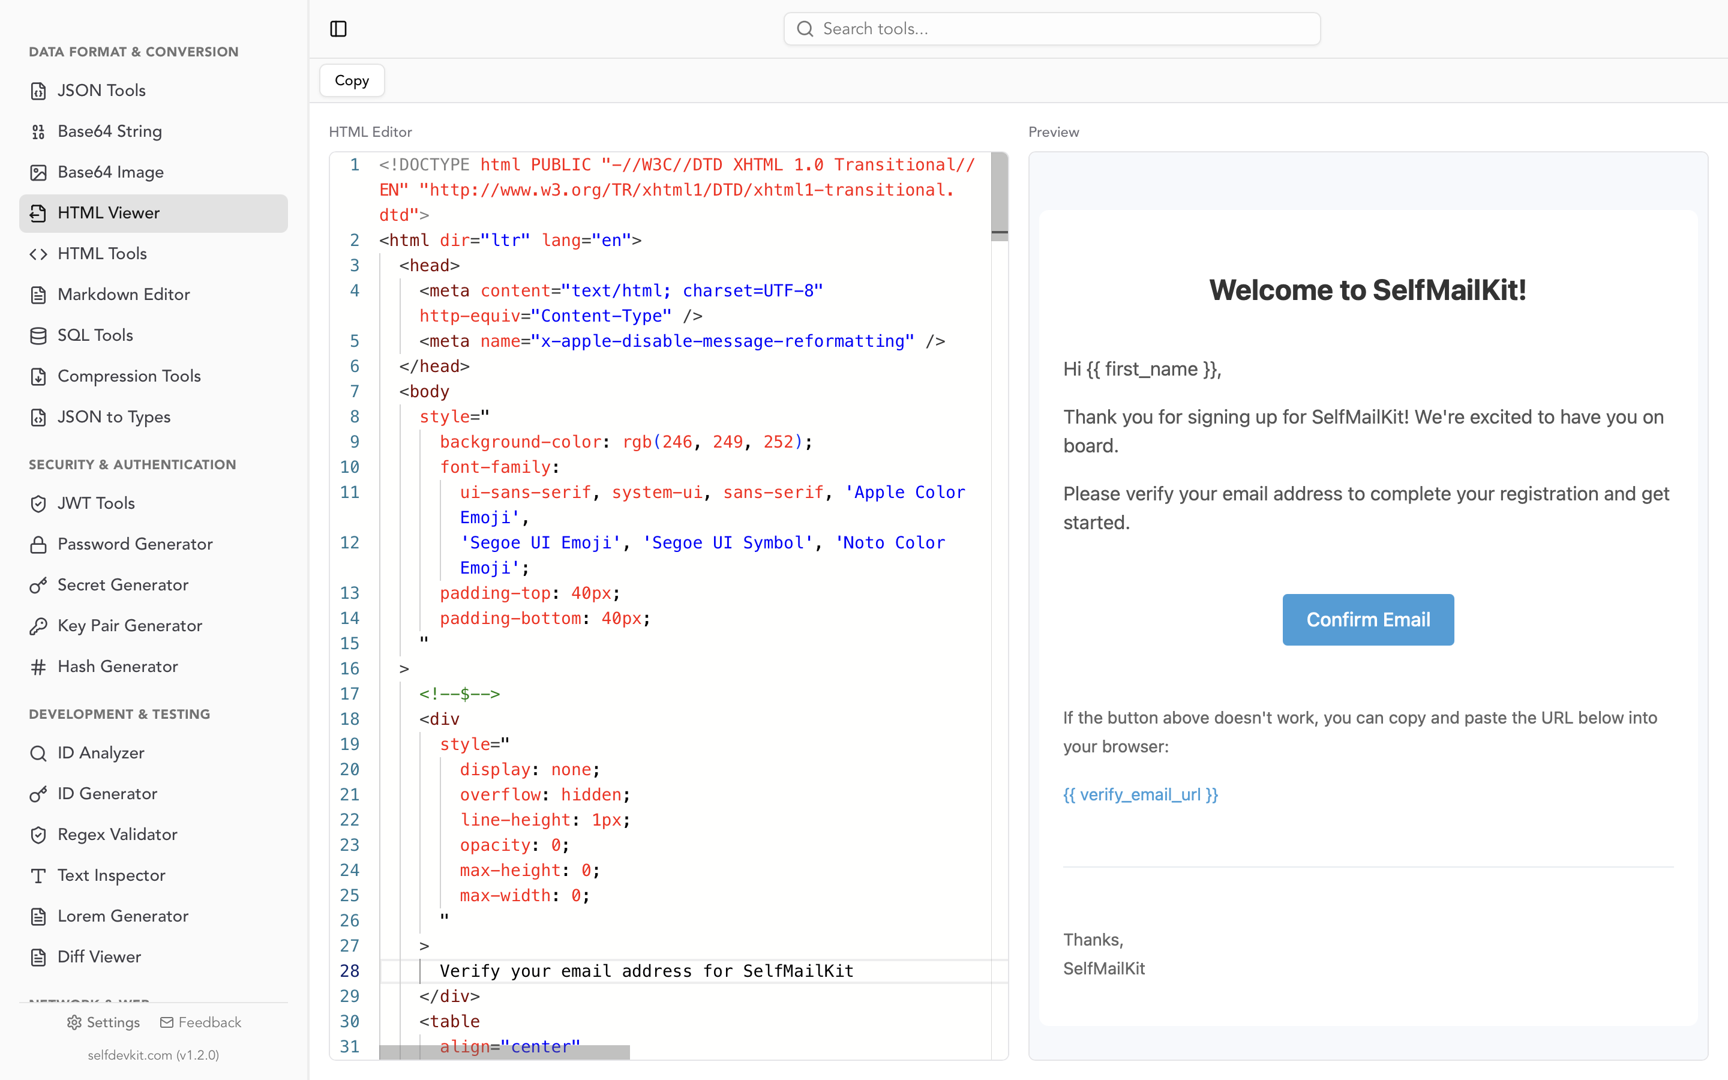Click the editor horizontal scrollbar thumb

504,1052
